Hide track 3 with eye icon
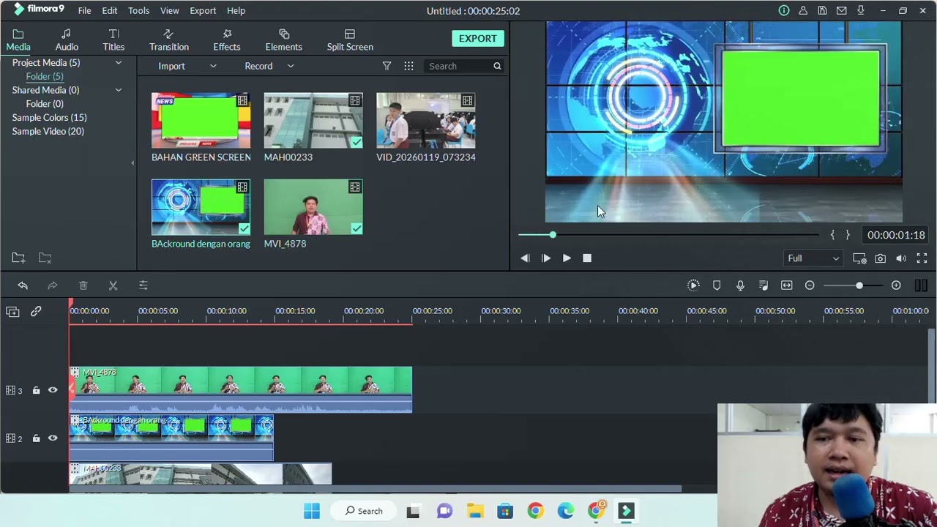This screenshot has height=527, width=937. tap(53, 390)
